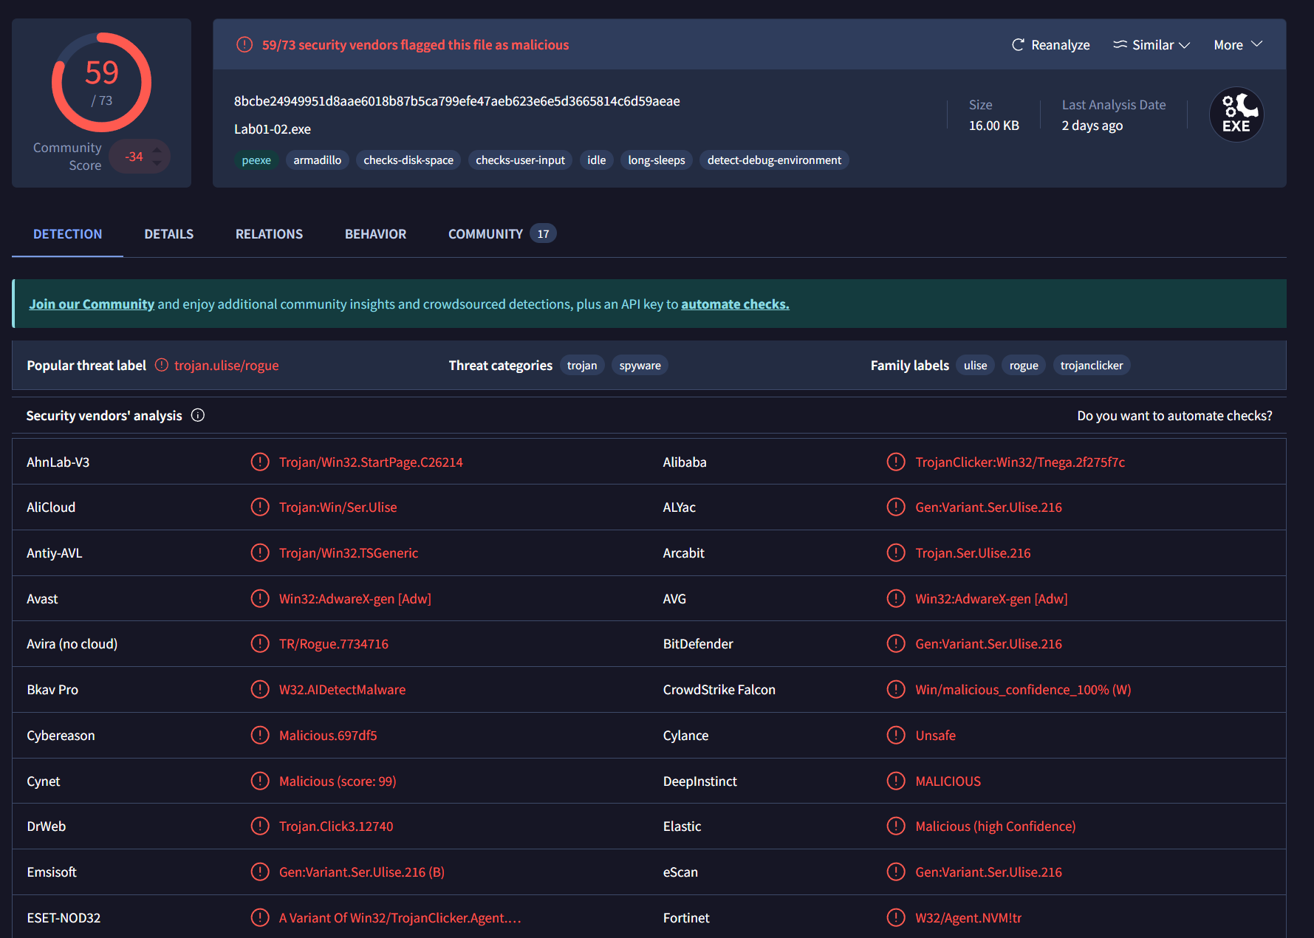
Task: Open the DETECTION tab
Action: [68, 234]
